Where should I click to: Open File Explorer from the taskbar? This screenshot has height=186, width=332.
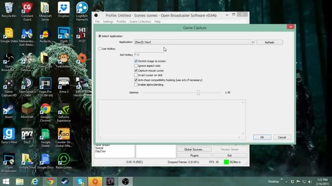(x=20, y=181)
